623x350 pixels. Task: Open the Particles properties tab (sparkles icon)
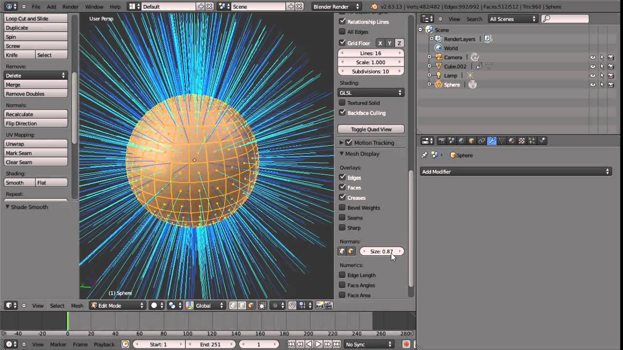point(532,141)
